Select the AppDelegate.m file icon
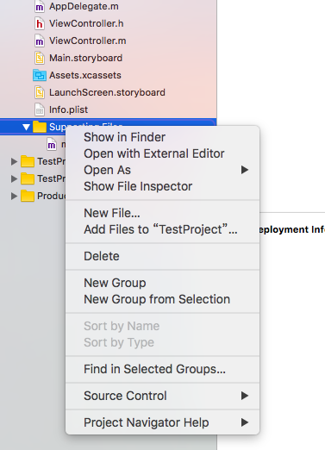Viewport: 325px width, 450px height. 40,7
